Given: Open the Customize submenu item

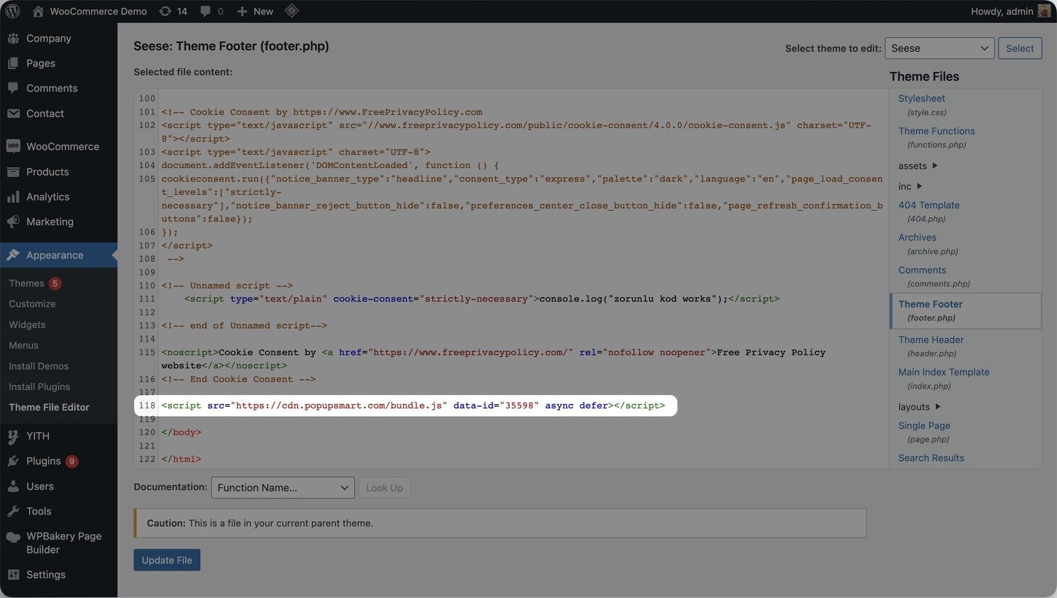Looking at the screenshot, I should [32, 304].
